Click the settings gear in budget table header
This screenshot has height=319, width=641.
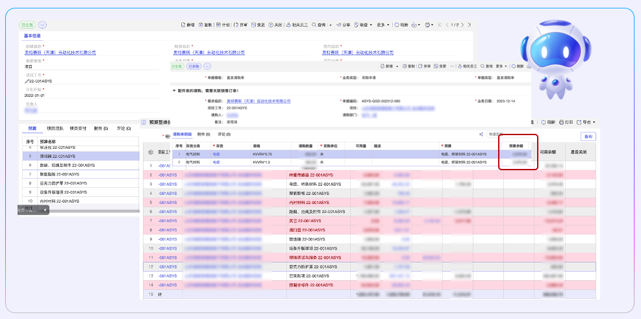click(151, 152)
